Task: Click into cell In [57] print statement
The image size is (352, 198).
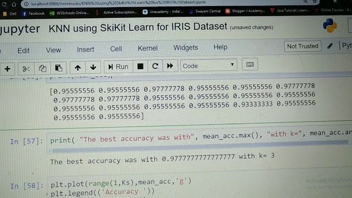Action: (200, 136)
